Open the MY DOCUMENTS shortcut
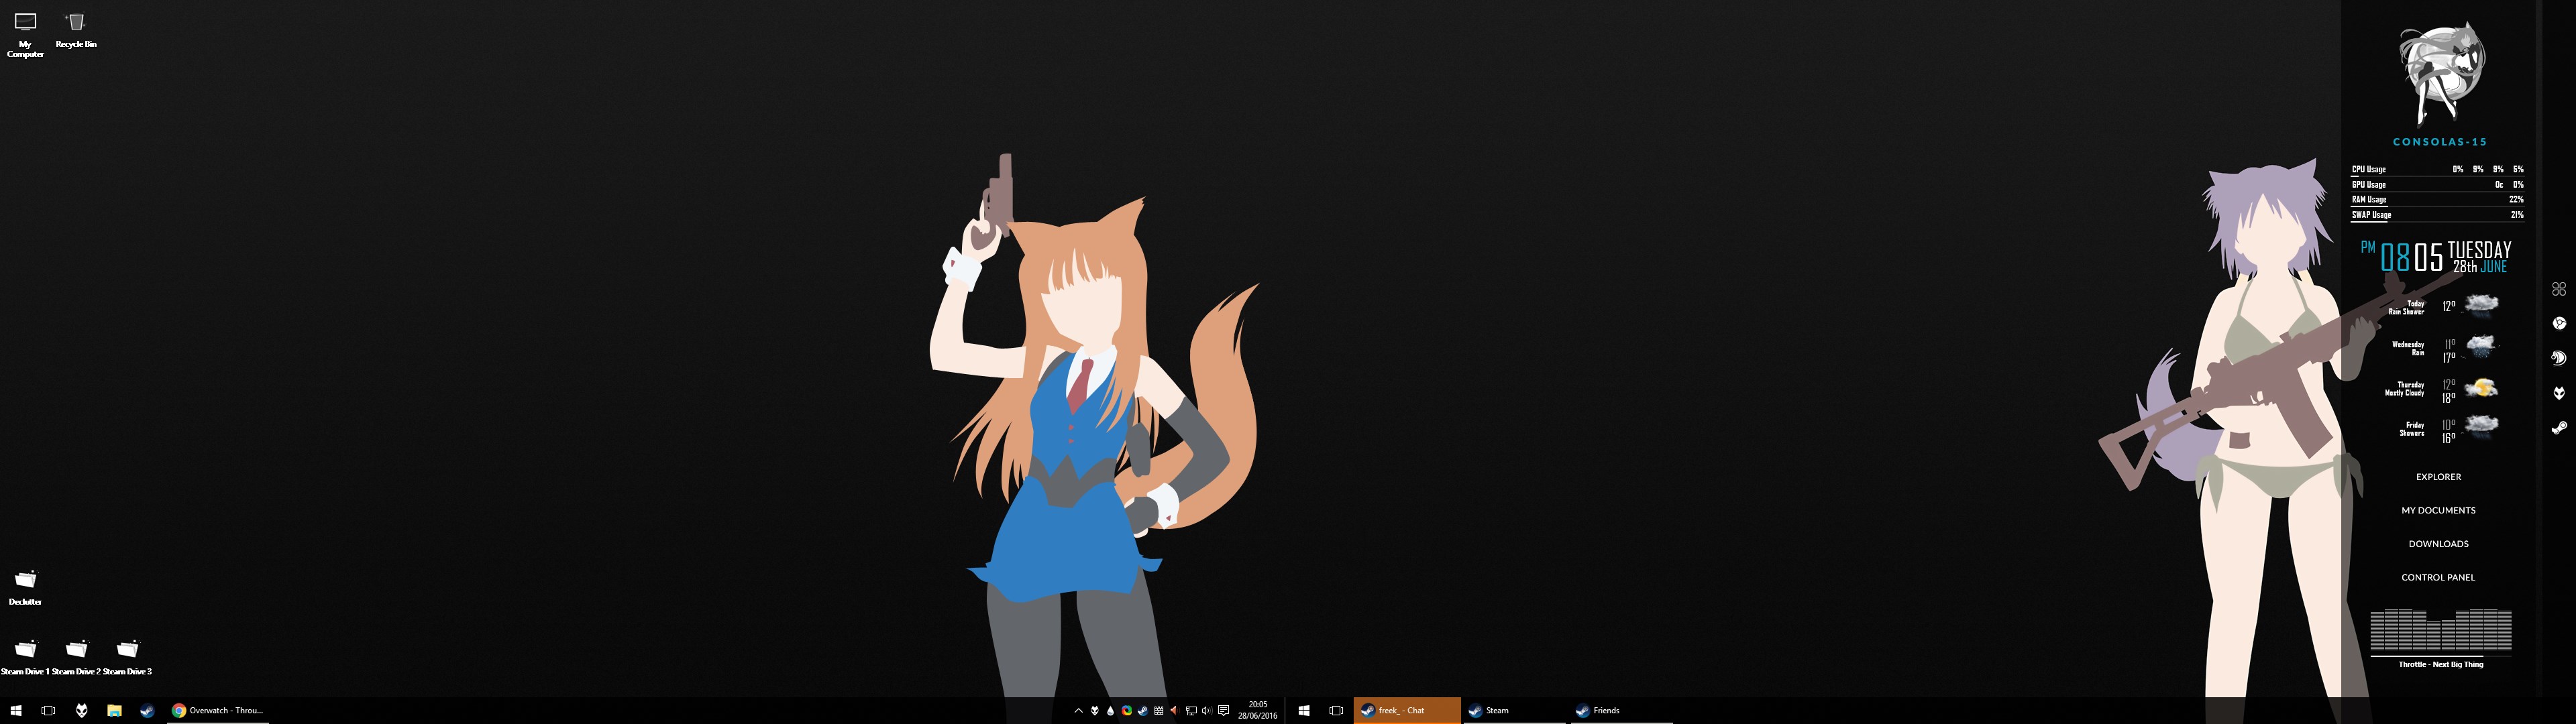The height and width of the screenshot is (724, 2576). (2438, 511)
